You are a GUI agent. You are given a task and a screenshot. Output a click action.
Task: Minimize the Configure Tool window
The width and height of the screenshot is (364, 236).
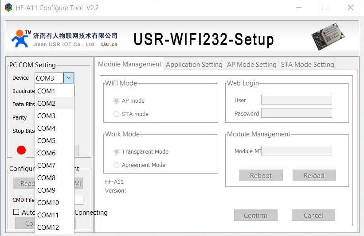pyautogui.click(x=299, y=8)
